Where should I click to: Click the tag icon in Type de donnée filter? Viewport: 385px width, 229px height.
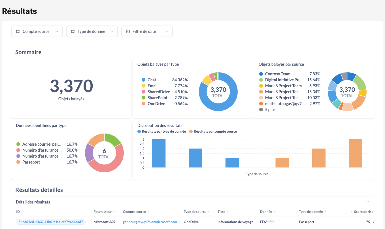[x=73, y=31]
